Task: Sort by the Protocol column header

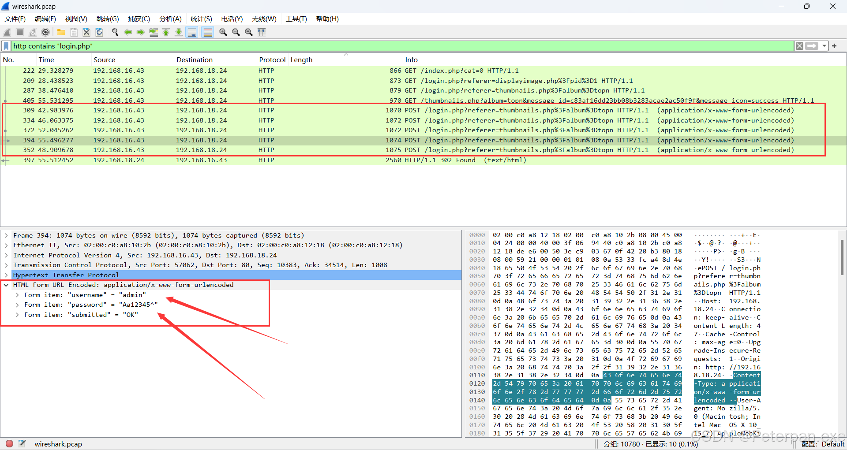Action: (272, 60)
